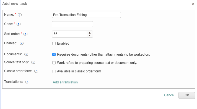Show help for Source text only

pos(33,62)
